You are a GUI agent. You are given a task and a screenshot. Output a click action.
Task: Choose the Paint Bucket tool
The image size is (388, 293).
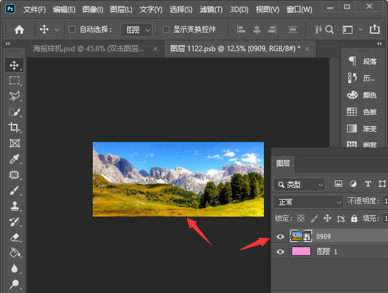pyautogui.click(x=14, y=253)
